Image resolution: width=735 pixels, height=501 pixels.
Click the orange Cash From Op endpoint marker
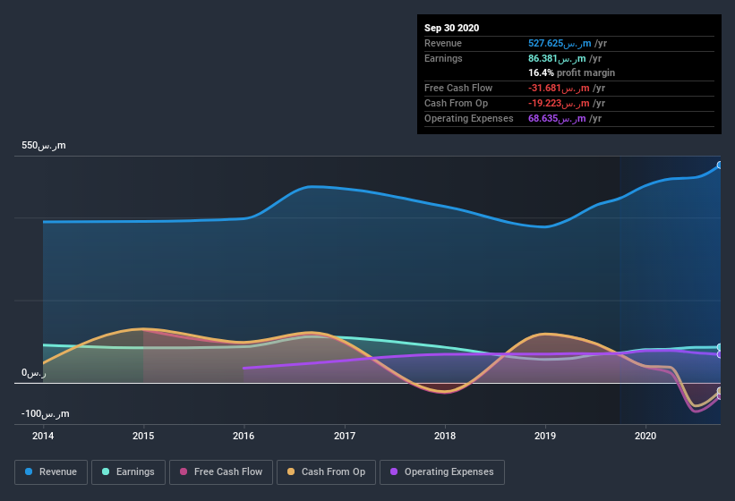tap(720, 390)
